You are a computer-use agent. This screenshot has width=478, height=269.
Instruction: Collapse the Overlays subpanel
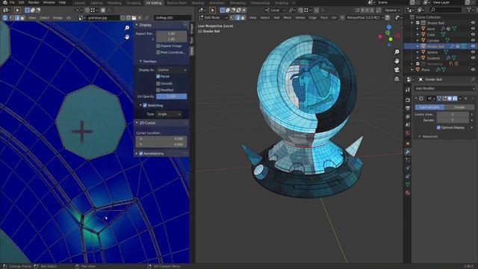click(140, 61)
